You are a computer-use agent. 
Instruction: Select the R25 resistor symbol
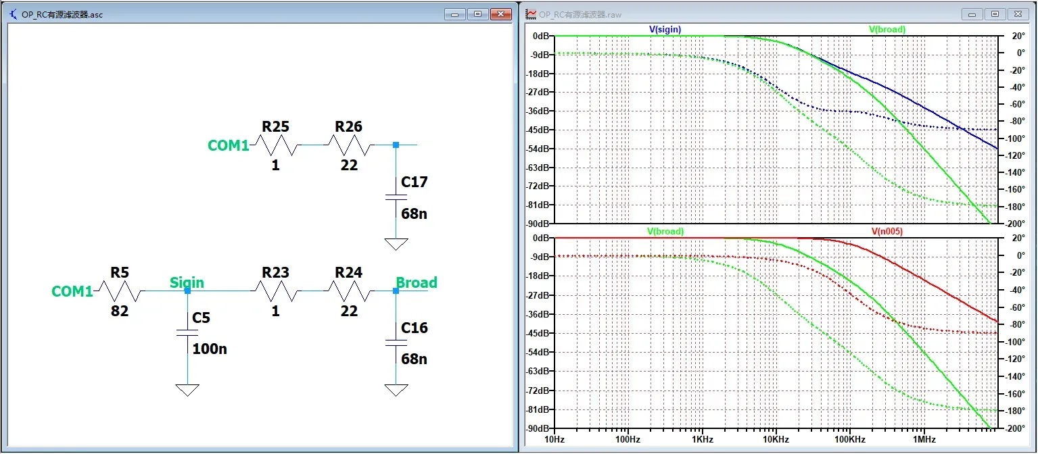[x=276, y=145]
